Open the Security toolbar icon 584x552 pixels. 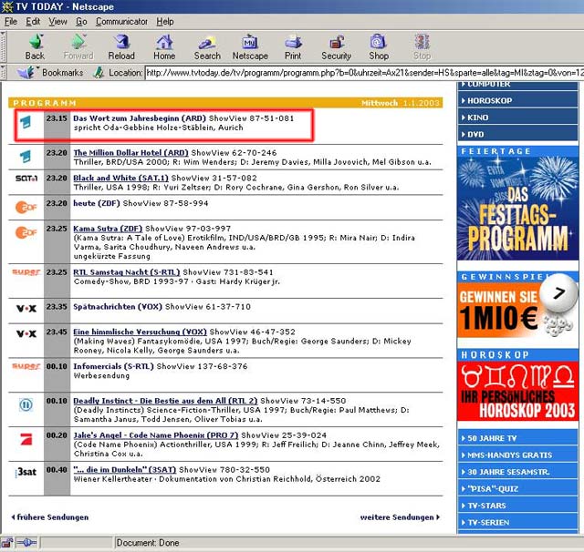click(x=336, y=46)
